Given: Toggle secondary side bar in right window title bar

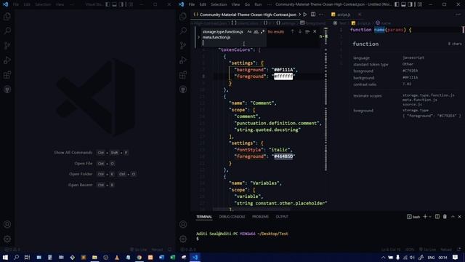Looking at the screenshot, I should 410,4.
